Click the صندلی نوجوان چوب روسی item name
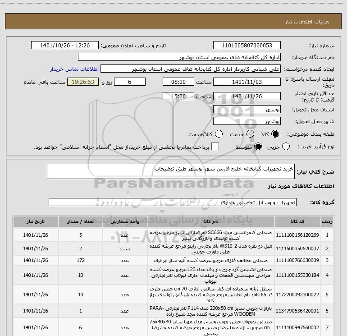This screenshot has height=336, width=347. pos(211,327)
